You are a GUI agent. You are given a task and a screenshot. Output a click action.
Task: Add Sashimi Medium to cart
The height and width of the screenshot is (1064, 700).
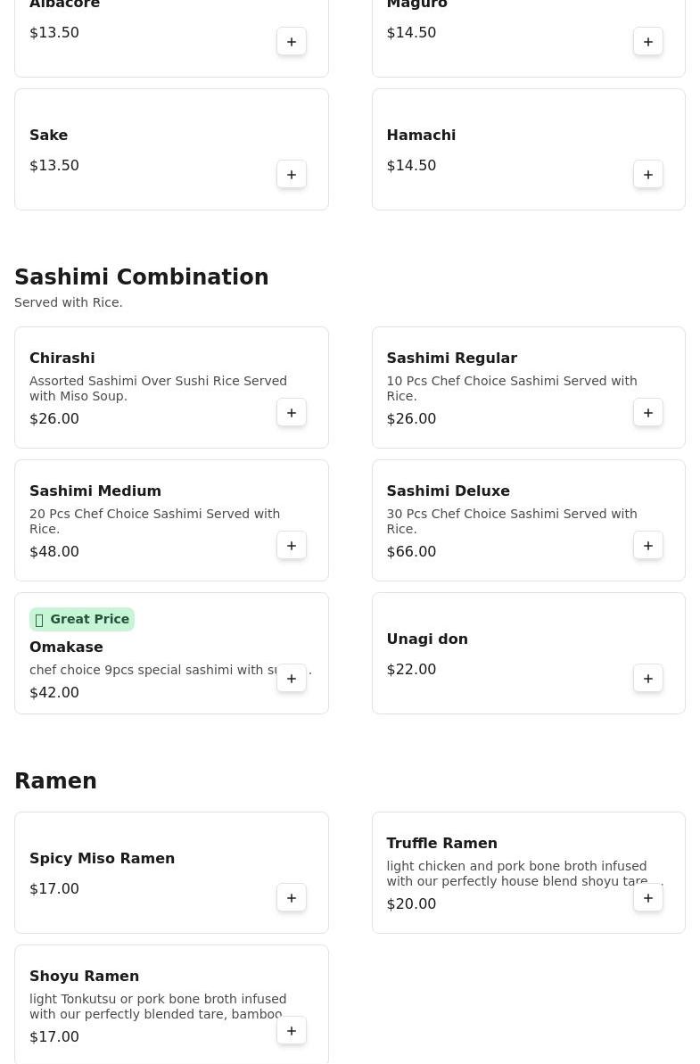pos(292,546)
